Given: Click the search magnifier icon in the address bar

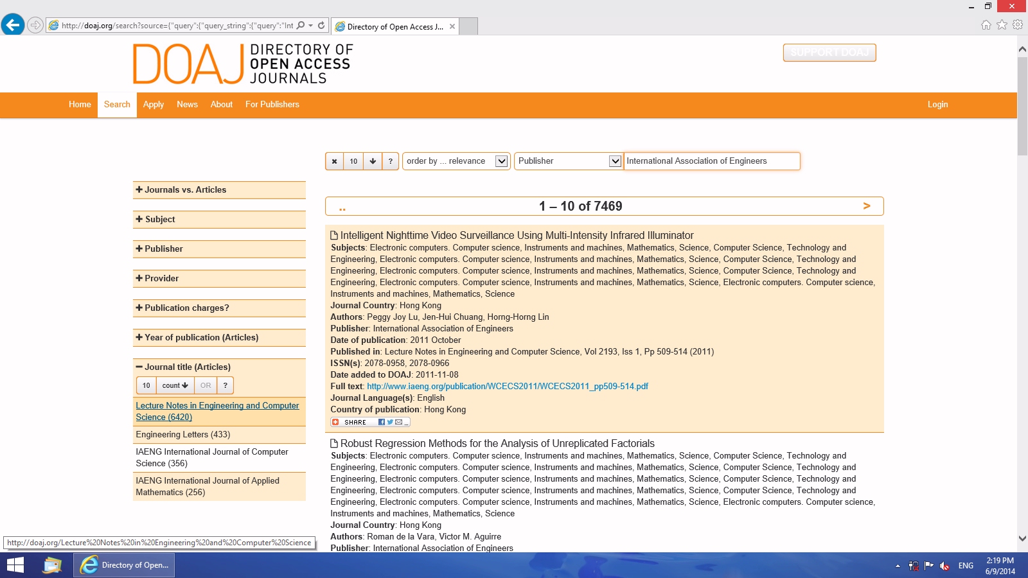Looking at the screenshot, I should 300,26.
